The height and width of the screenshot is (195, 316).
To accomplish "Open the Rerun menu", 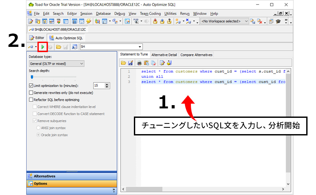I will (x=185, y=13).
